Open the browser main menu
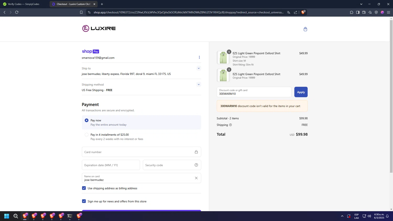This screenshot has width=393, height=221. point(389,12)
